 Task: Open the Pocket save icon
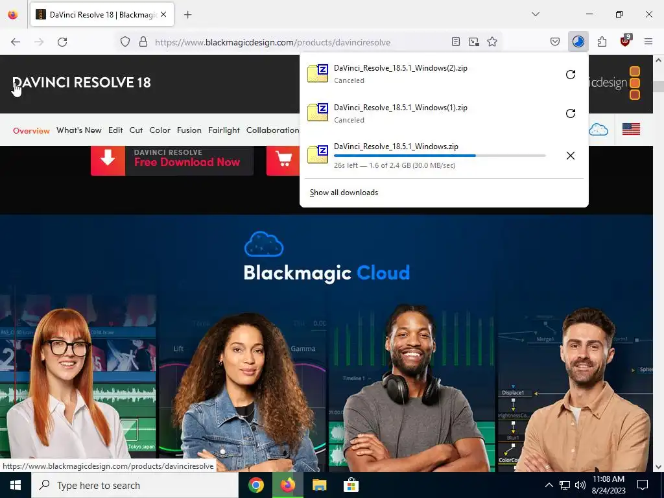click(555, 42)
